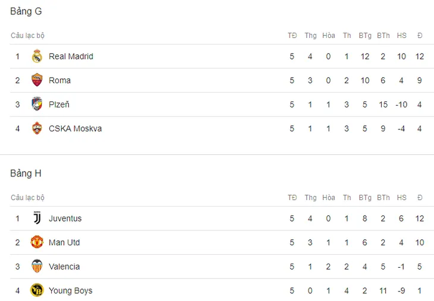Click the Plzeň club crest
This screenshot has height=301, width=434.
(x=37, y=104)
